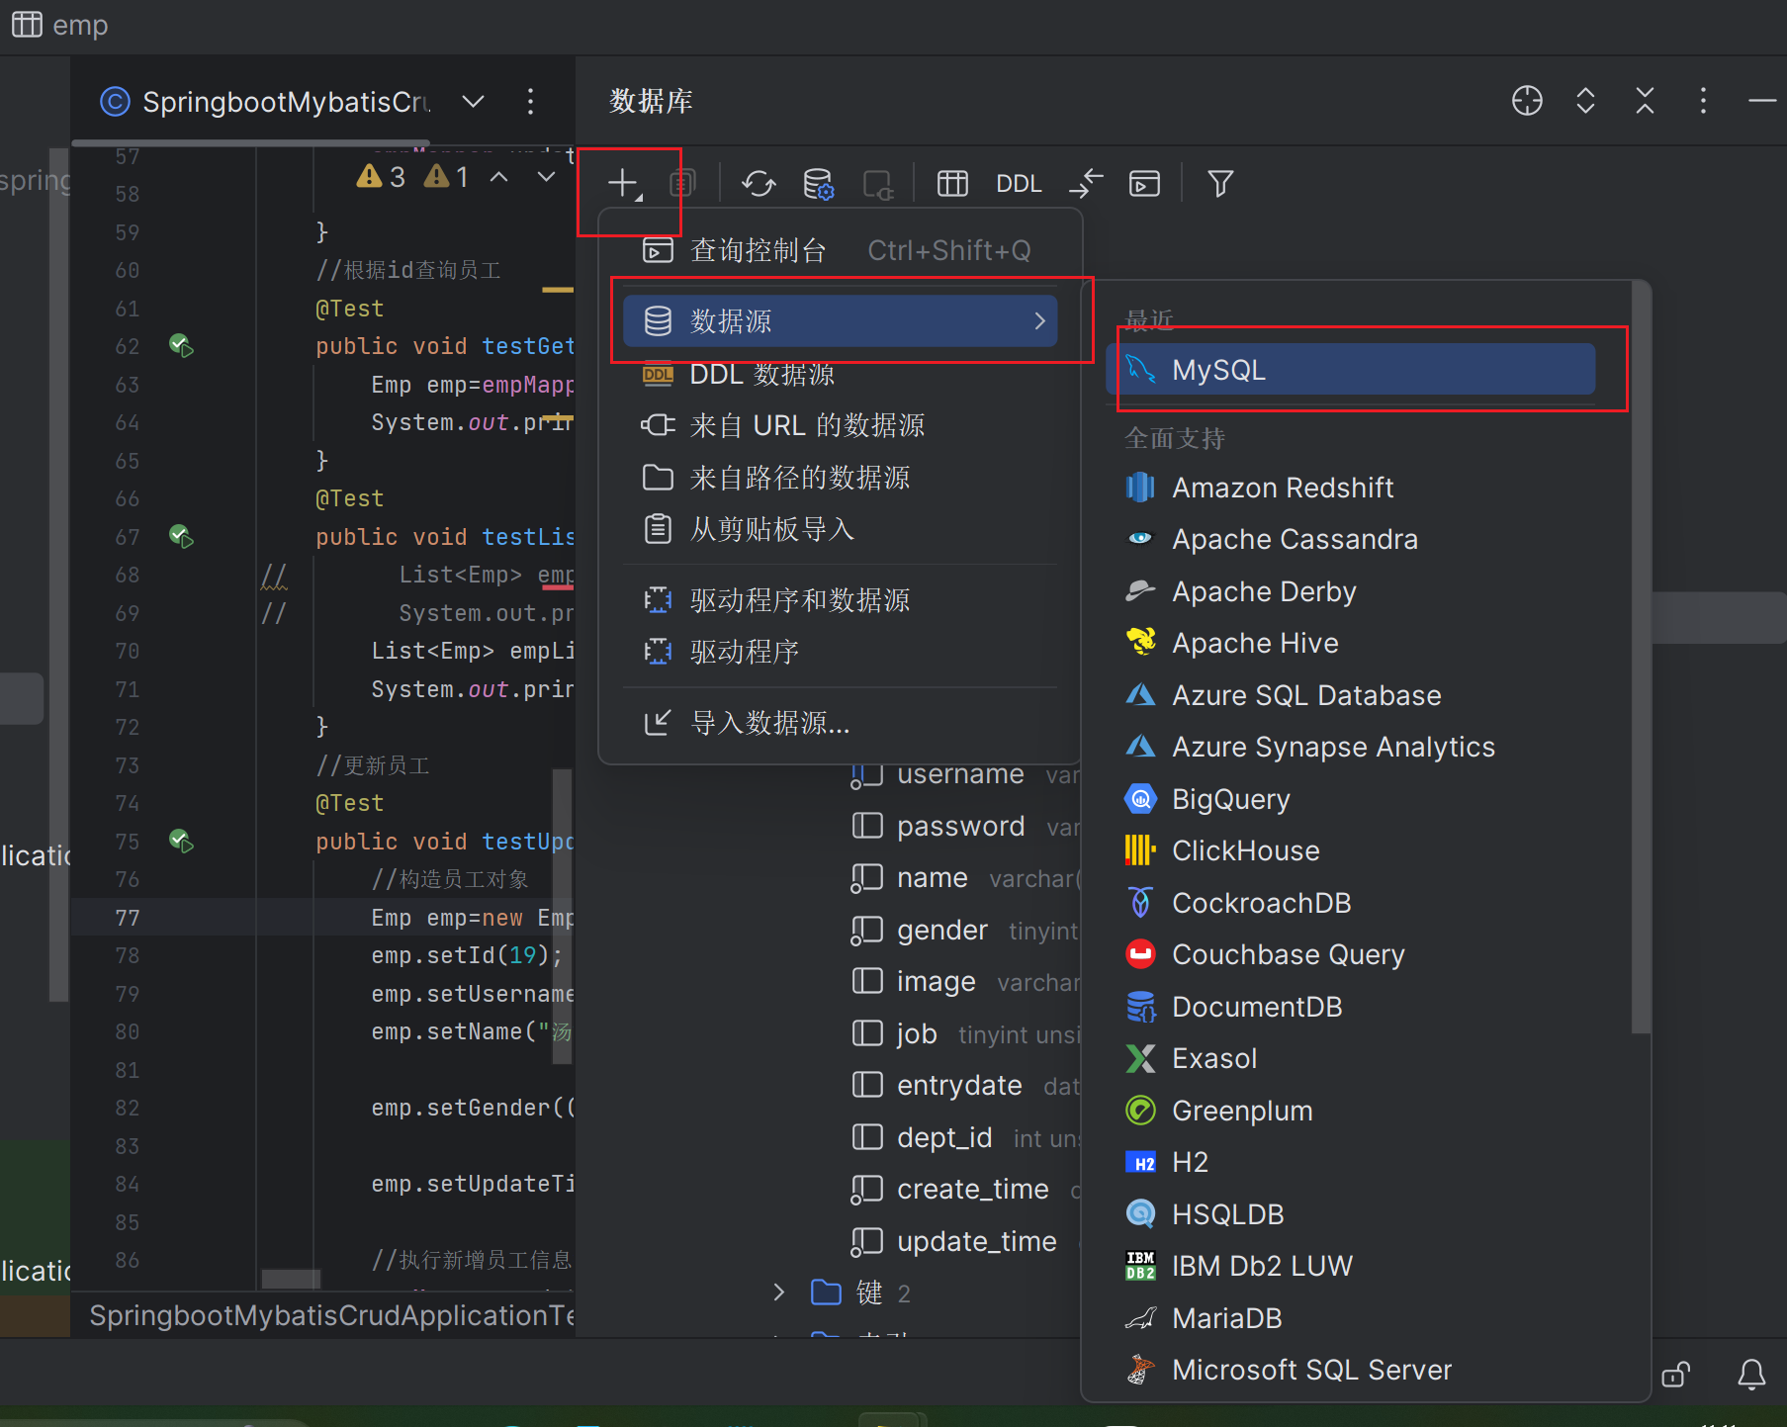Open editor tab options three-dot menu
Viewport: 1787px width, 1427px height.
pyautogui.click(x=531, y=102)
